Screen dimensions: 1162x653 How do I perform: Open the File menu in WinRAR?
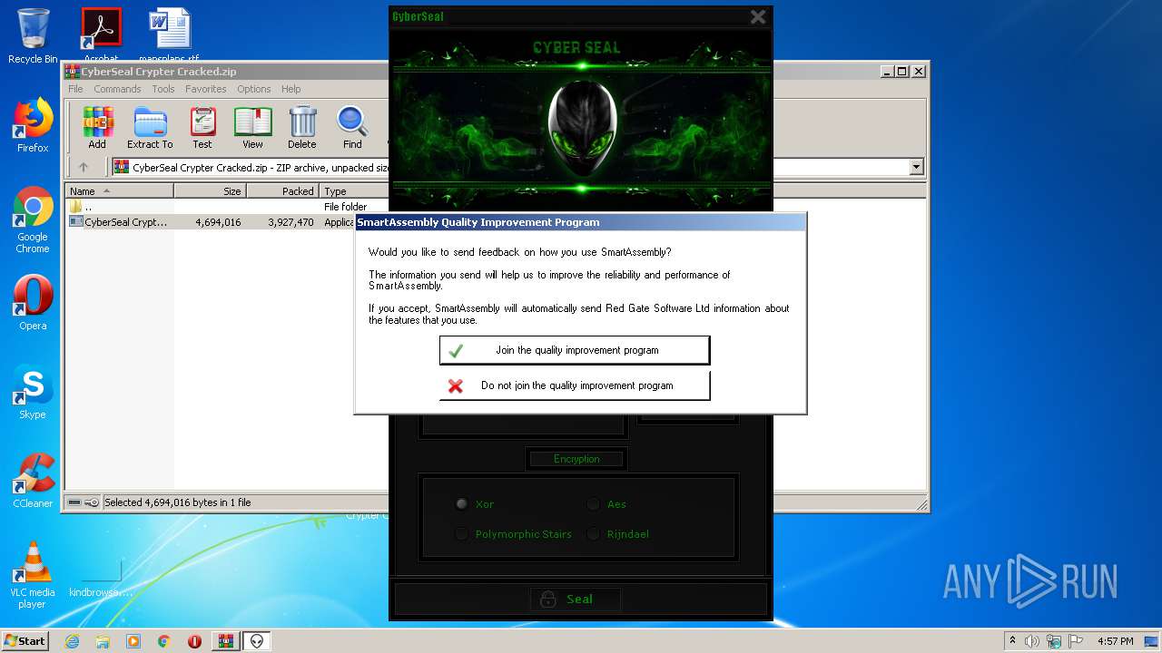pos(75,89)
